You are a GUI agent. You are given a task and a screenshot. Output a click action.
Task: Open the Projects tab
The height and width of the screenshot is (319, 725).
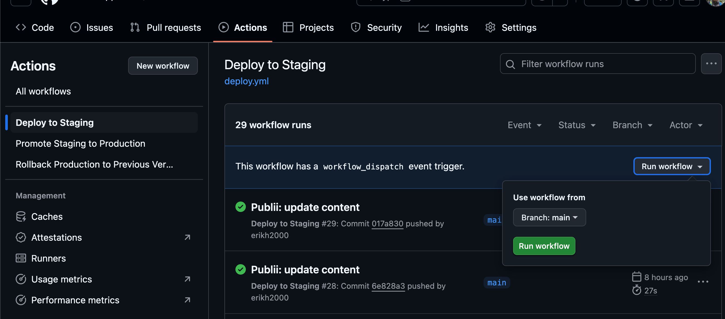click(x=308, y=28)
